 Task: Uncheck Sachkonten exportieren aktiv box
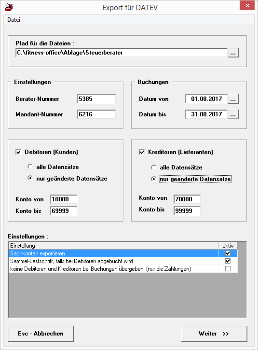coord(228,253)
